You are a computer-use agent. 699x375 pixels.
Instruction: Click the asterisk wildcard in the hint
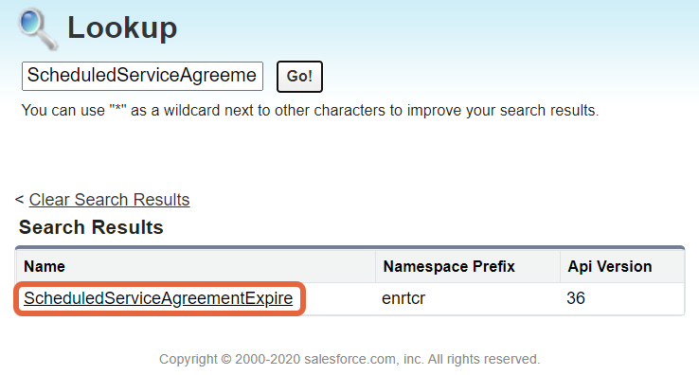[118, 108]
